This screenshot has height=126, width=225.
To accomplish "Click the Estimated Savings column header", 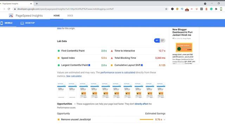I will coord(155,113).
